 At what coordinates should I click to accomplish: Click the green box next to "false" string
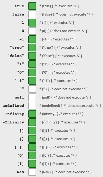32,56
